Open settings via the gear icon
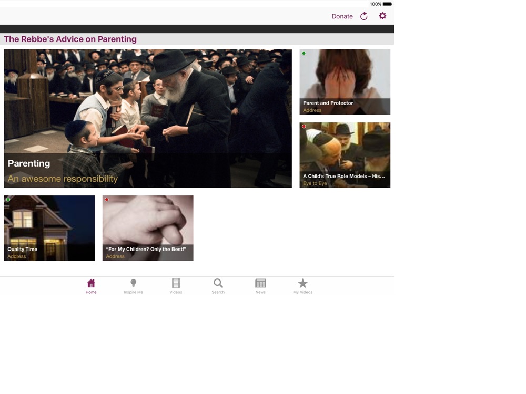Image resolution: width=526 pixels, height=394 pixels. click(x=382, y=16)
